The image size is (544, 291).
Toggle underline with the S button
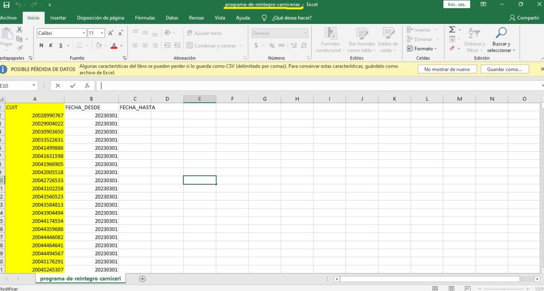point(58,46)
